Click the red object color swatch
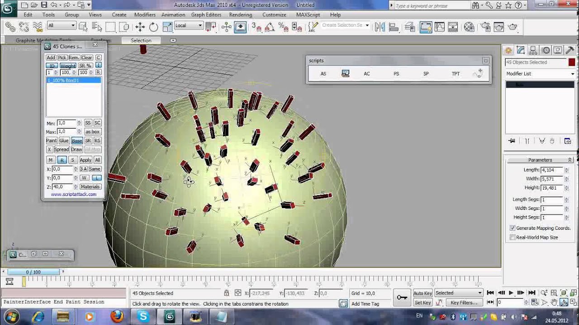579x325 pixels. pos(572,62)
